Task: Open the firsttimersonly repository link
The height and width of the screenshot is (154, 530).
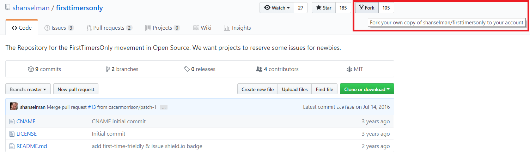Action: coord(79,8)
